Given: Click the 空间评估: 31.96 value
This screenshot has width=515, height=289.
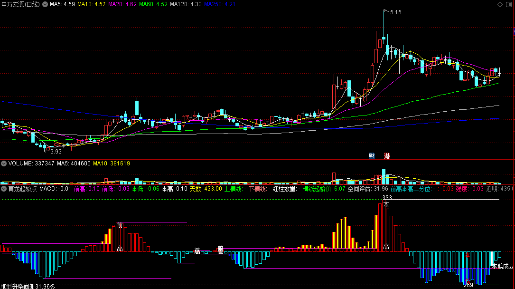Looking at the screenshot, I should [368, 189].
